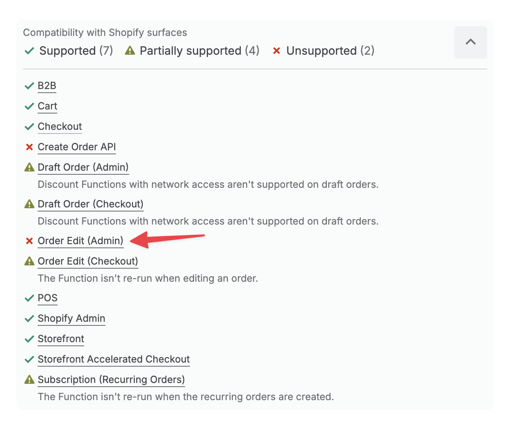Open the Checkout link
The image size is (523, 423).
60,127
